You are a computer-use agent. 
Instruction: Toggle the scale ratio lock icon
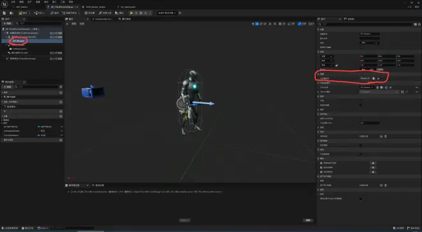[x=337, y=65]
